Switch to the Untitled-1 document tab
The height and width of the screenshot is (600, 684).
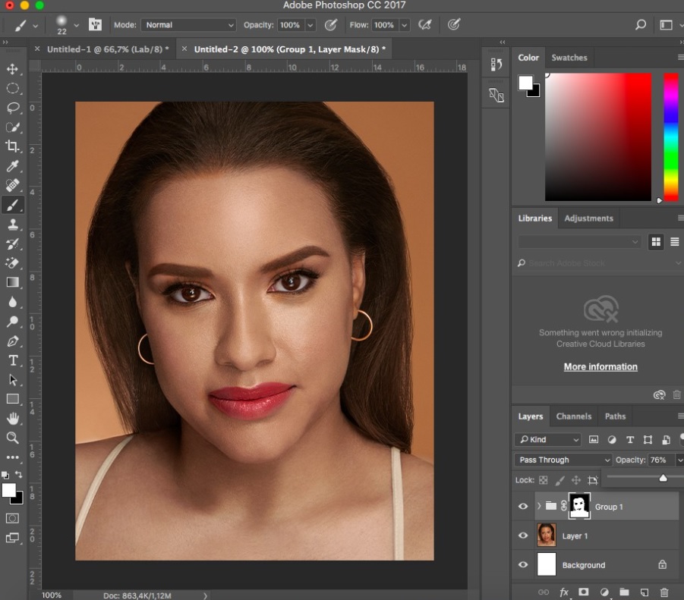[x=106, y=49]
